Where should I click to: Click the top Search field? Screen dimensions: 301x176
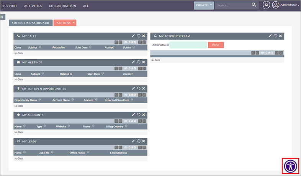(233, 5)
